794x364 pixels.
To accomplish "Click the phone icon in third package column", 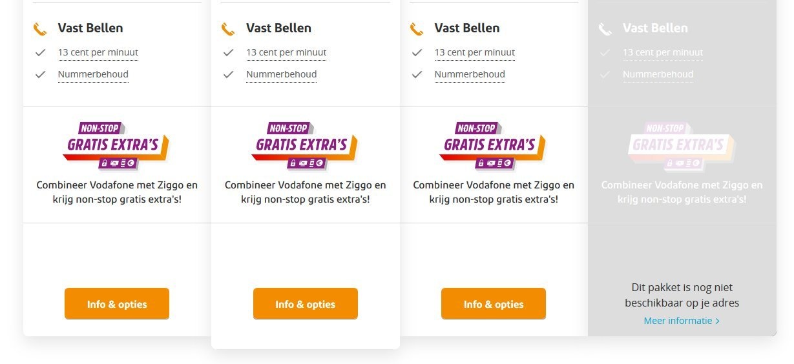I will tap(417, 29).
